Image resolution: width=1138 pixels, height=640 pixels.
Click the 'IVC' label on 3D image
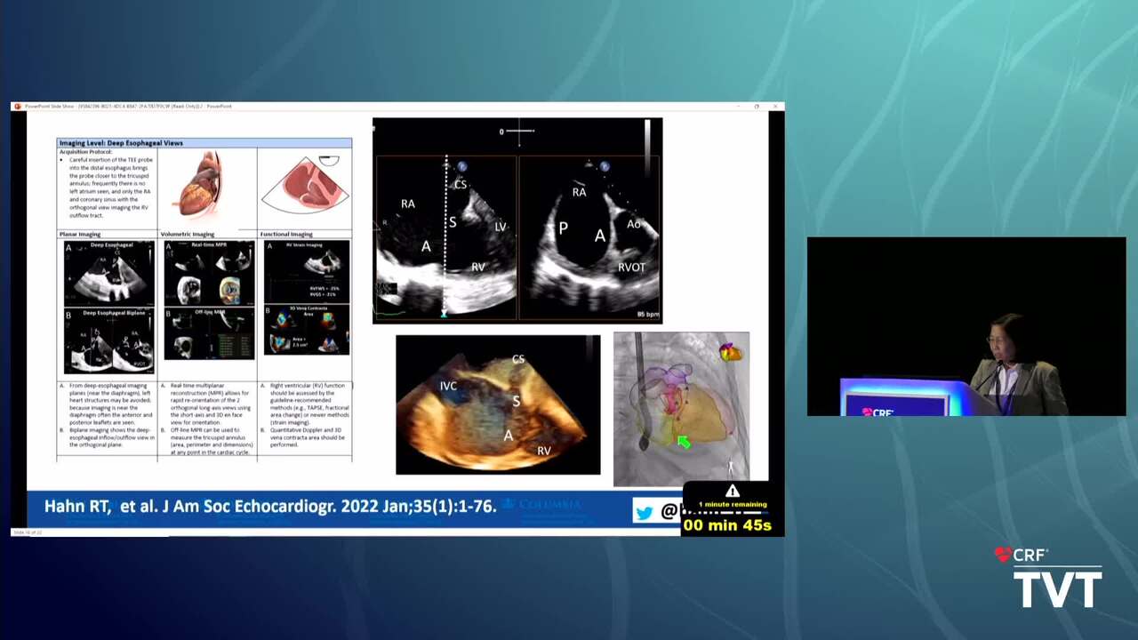[448, 386]
